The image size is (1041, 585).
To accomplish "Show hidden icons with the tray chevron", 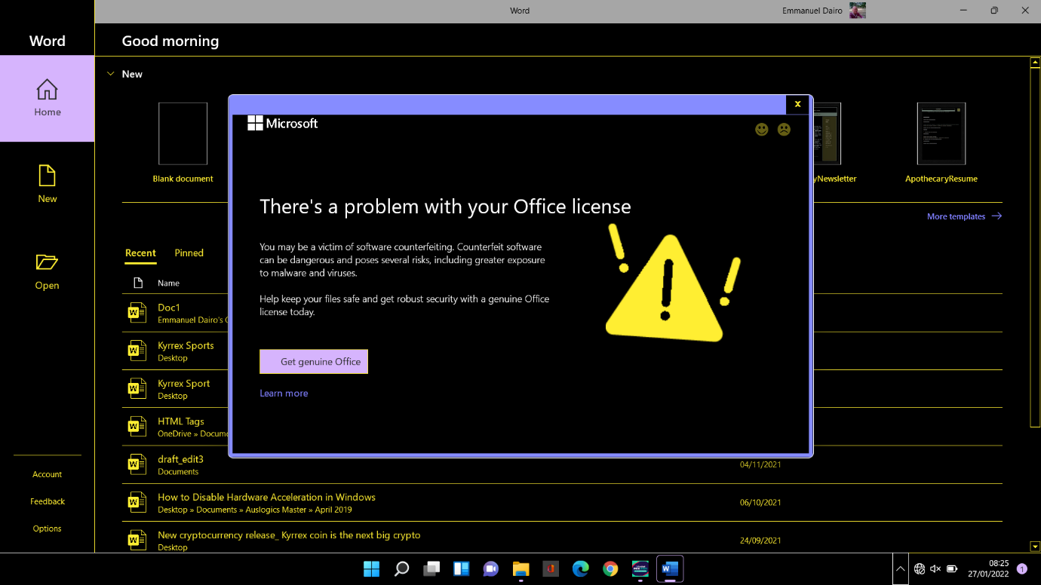I will pyautogui.click(x=900, y=569).
